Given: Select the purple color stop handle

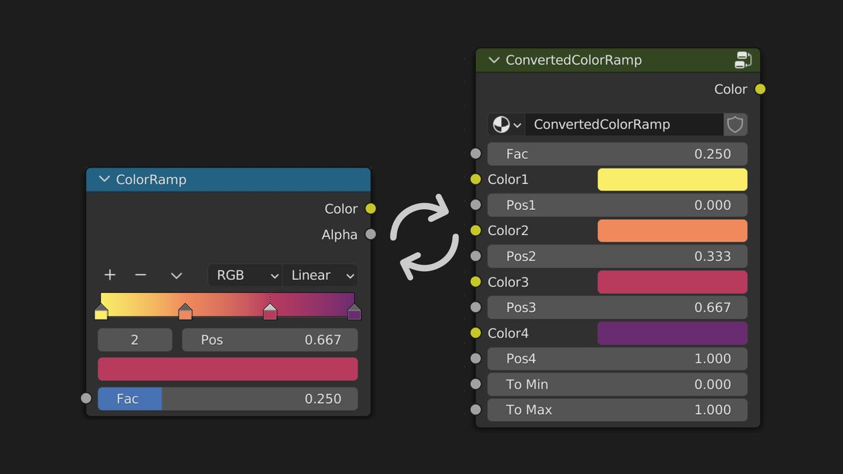Looking at the screenshot, I should (354, 312).
